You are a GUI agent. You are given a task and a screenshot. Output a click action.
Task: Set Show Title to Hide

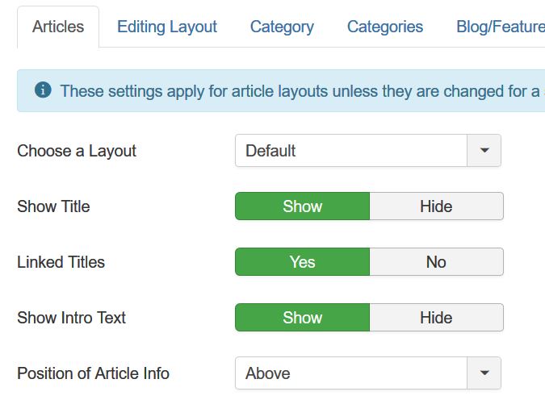click(x=436, y=206)
